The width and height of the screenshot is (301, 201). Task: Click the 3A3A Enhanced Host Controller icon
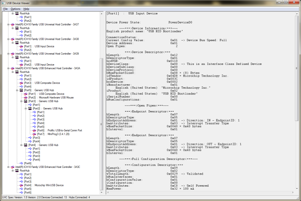point(13,68)
